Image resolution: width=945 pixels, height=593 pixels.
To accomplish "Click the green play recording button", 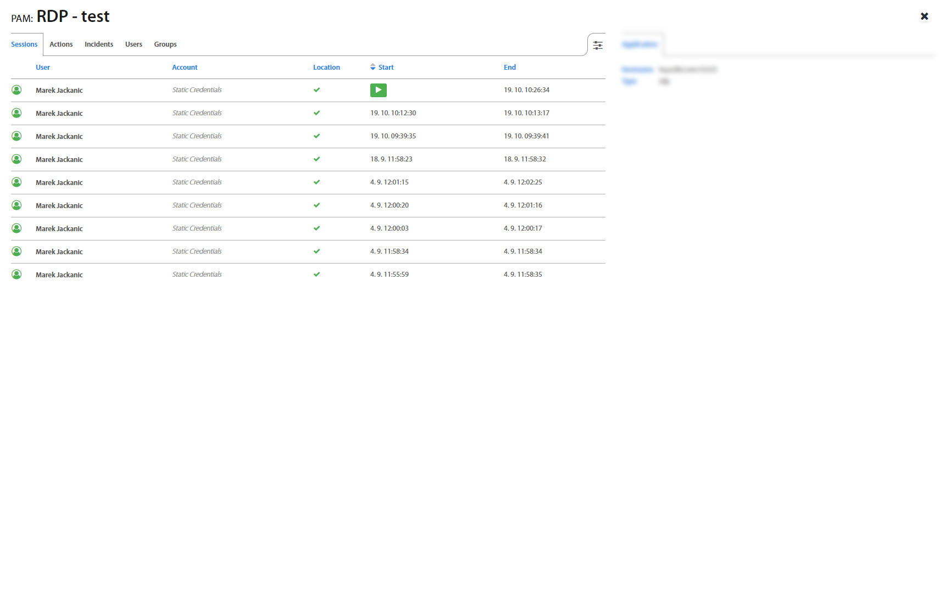I will 378,90.
